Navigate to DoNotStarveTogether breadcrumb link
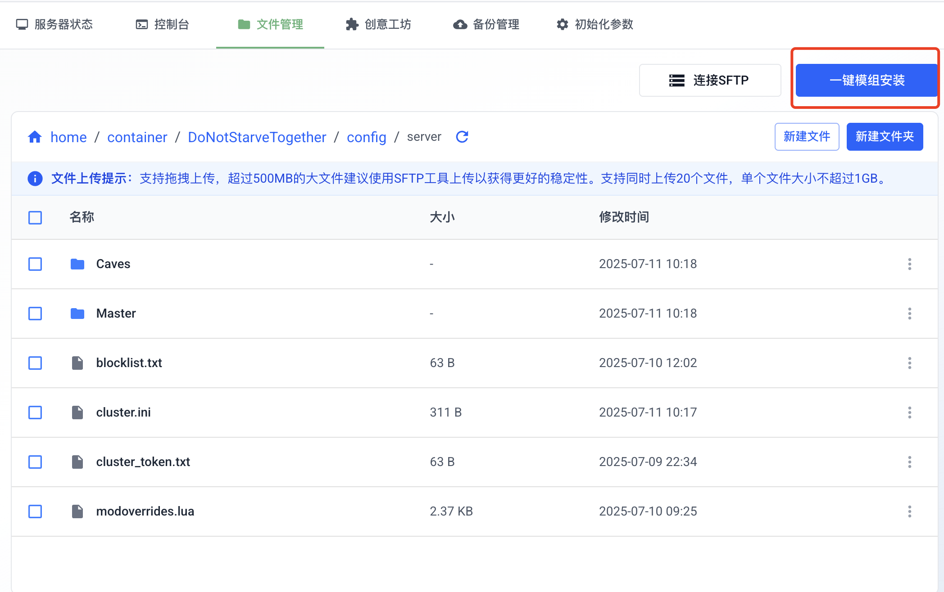 [257, 137]
